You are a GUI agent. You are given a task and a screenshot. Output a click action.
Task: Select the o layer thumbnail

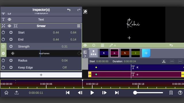[114, 53]
